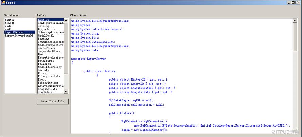Click the Save Class File button
This screenshot has height=137, width=302.
(53, 101)
